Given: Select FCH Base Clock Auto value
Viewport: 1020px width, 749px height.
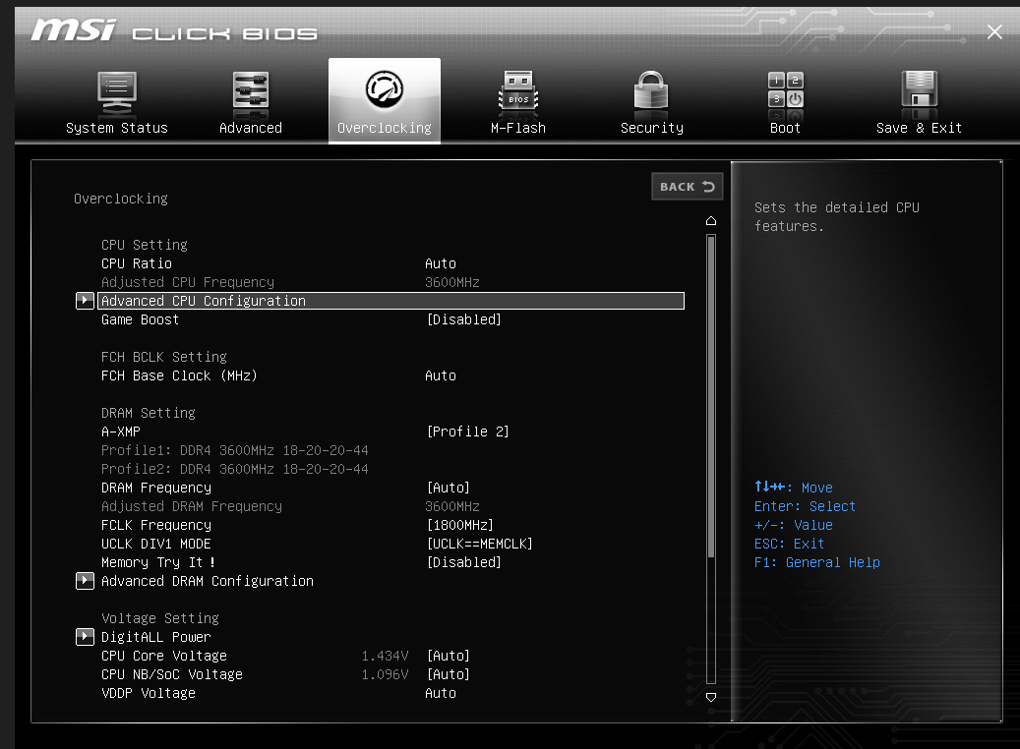Looking at the screenshot, I should (441, 375).
